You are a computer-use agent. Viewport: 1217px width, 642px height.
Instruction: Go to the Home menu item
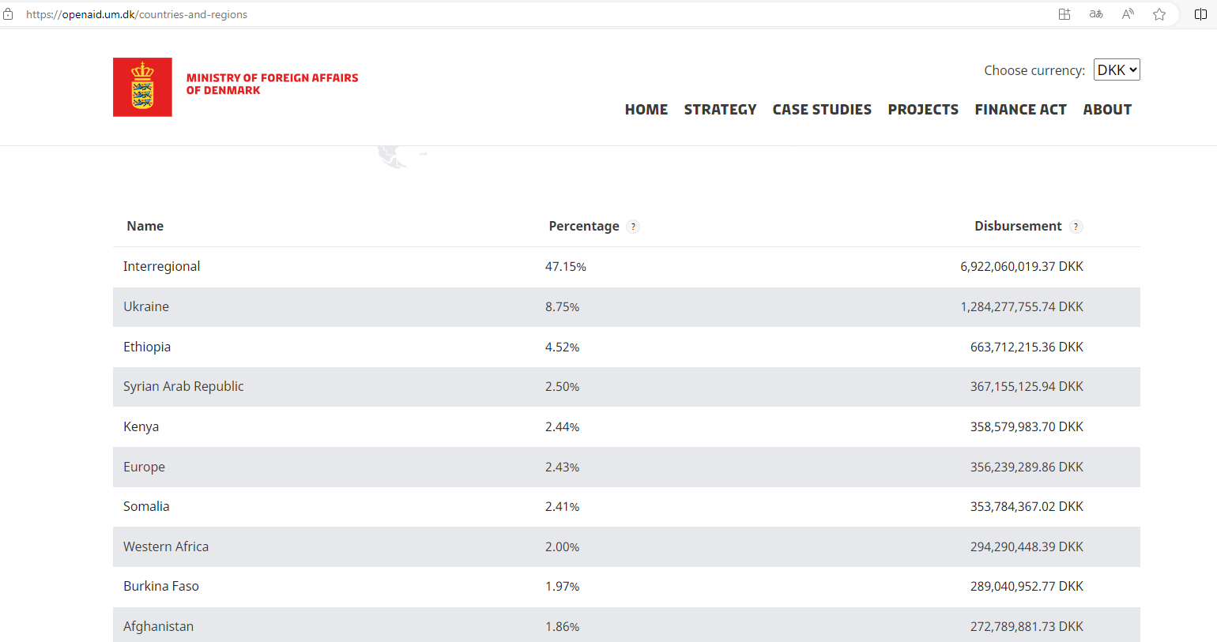646,110
